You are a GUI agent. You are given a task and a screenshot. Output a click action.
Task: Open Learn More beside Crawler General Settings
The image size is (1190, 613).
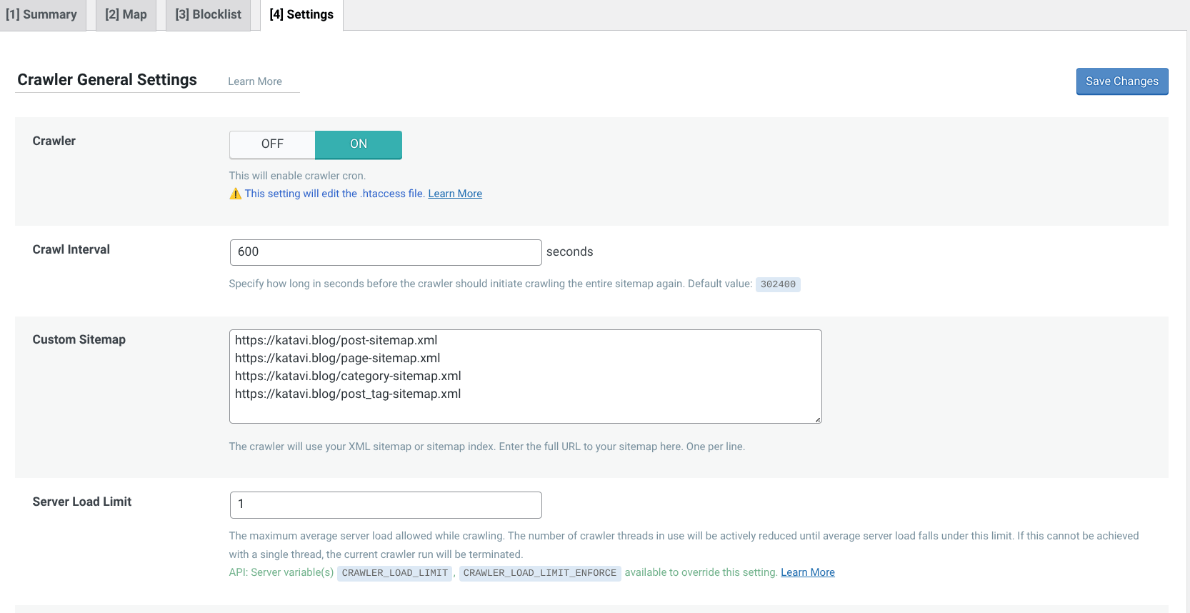(254, 81)
